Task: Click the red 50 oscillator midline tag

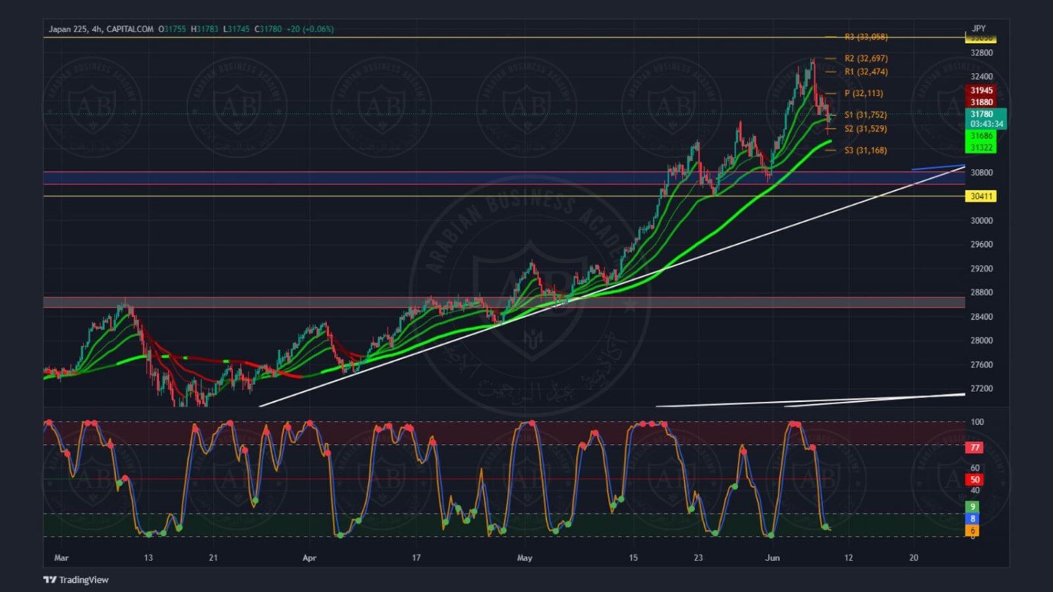Action: pos(974,480)
